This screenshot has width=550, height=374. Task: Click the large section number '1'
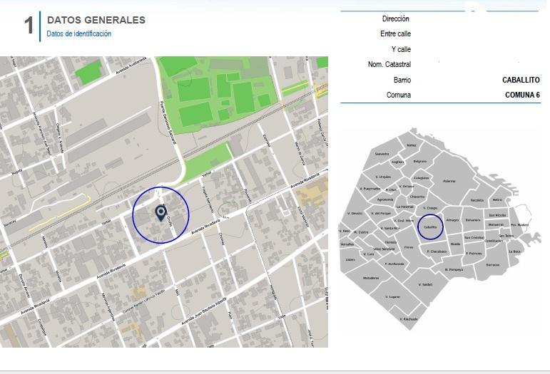29,26
